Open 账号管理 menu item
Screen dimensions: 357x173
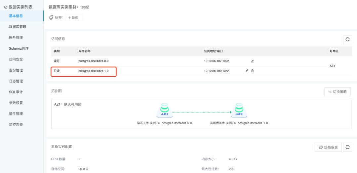click(x=16, y=37)
